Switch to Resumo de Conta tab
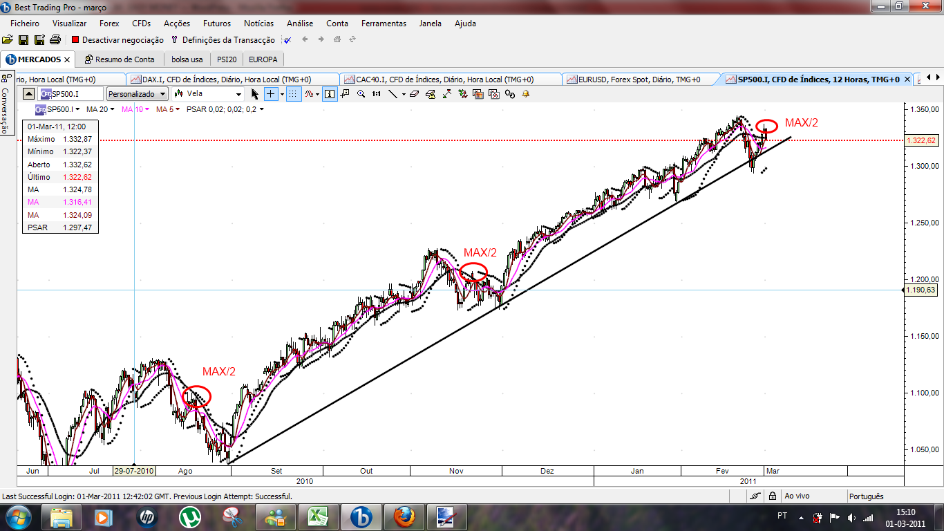The image size is (944, 531). [x=120, y=59]
